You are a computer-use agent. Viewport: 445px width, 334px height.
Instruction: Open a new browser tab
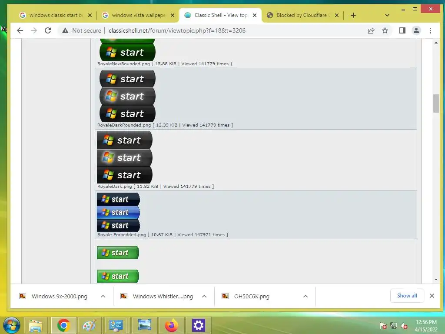click(x=353, y=15)
